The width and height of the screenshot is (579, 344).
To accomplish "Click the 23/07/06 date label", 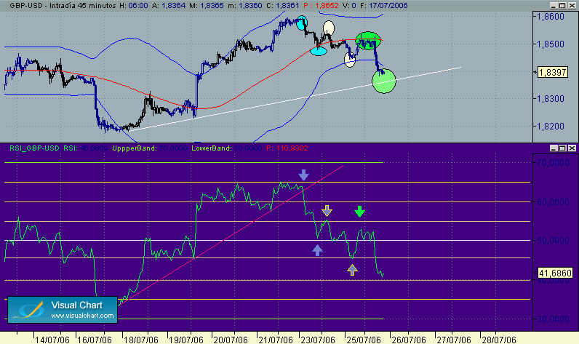I will click(318, 340).
